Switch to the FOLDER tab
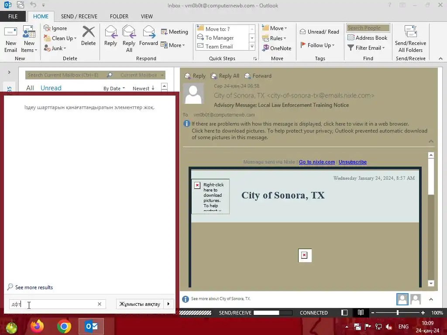Screen dimensions: 447x335 (119, 16)
